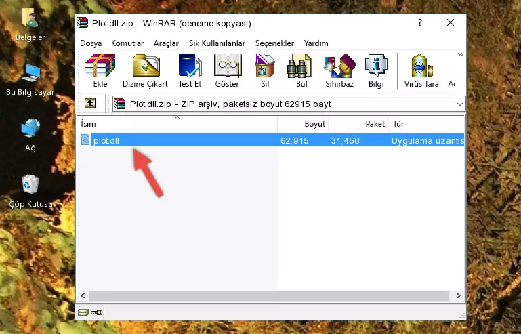Expand the toolbar overflow chevron
This screenshot has height=334, width=521.
coord(460,54)
